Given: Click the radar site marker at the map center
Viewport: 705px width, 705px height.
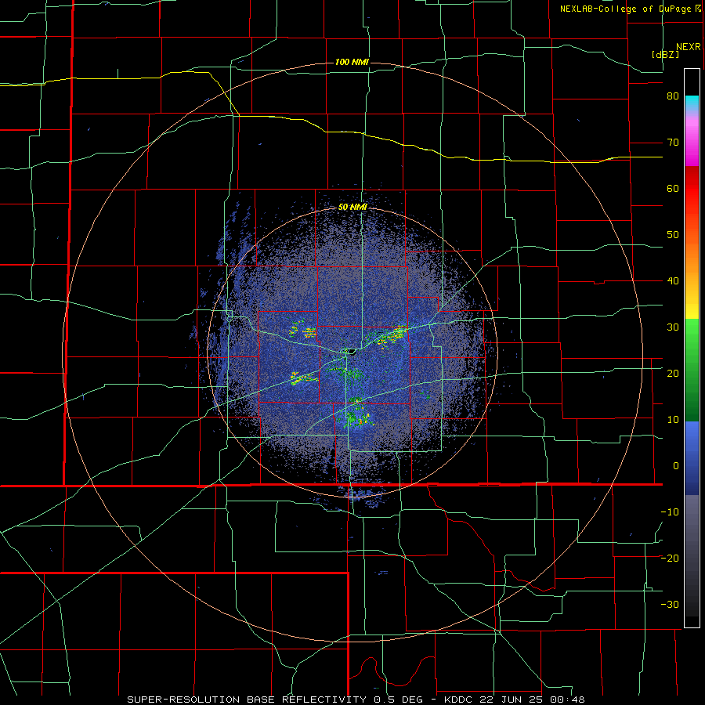Looking at the screenshot, I should click(x=351, y=351).
